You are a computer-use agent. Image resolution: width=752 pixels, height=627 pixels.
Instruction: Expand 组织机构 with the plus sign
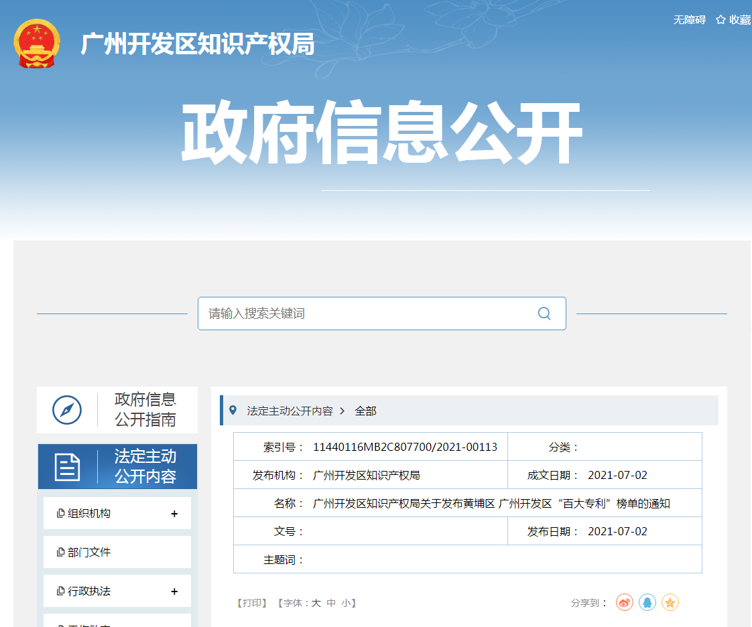click(174, 514)
